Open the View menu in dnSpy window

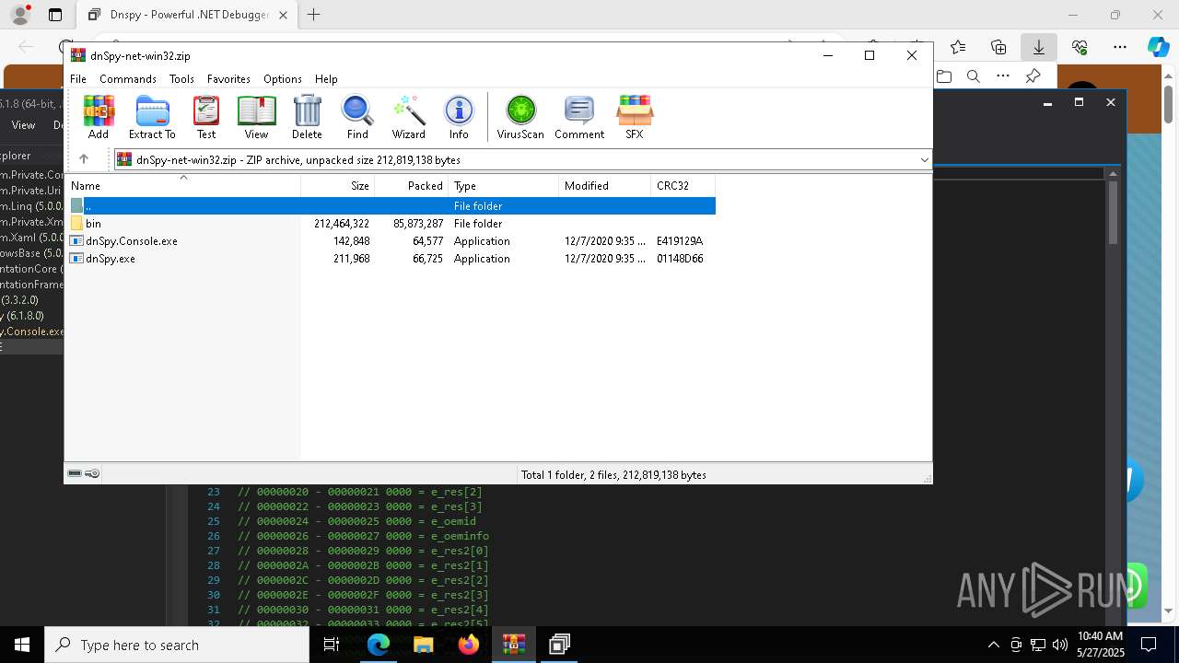tap(23, 125)
